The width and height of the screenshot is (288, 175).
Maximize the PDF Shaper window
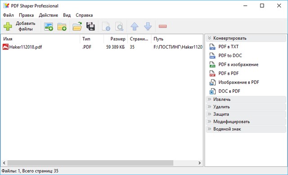262,6
